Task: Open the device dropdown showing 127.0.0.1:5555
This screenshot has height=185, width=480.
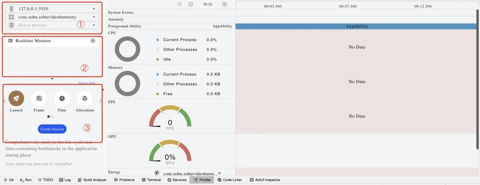Action: (52, 9)
